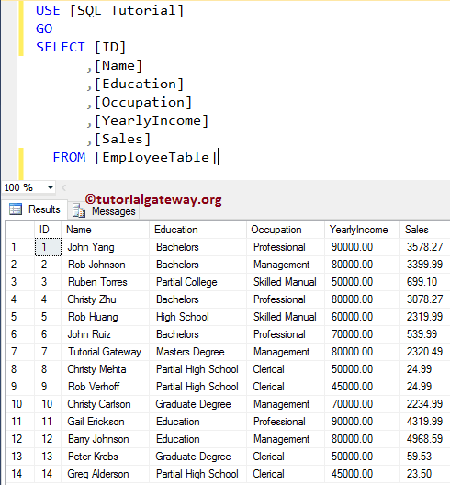This screenshot has height=485, width=450.
Task: Click [EmployeeTable] in the query
Action: pos(156,158)
